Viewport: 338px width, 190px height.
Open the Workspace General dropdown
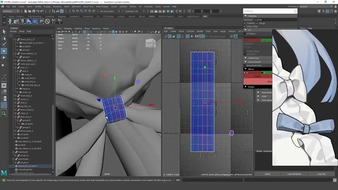click(x=317, y=6)
